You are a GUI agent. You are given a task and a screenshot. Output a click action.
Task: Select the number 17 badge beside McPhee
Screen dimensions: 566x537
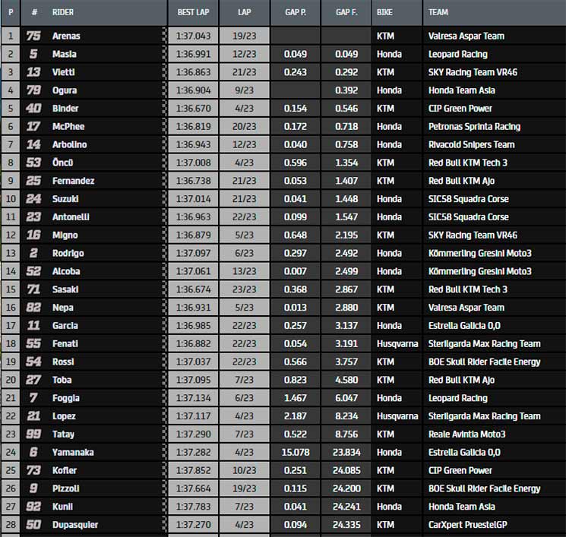tap(33, 127)
